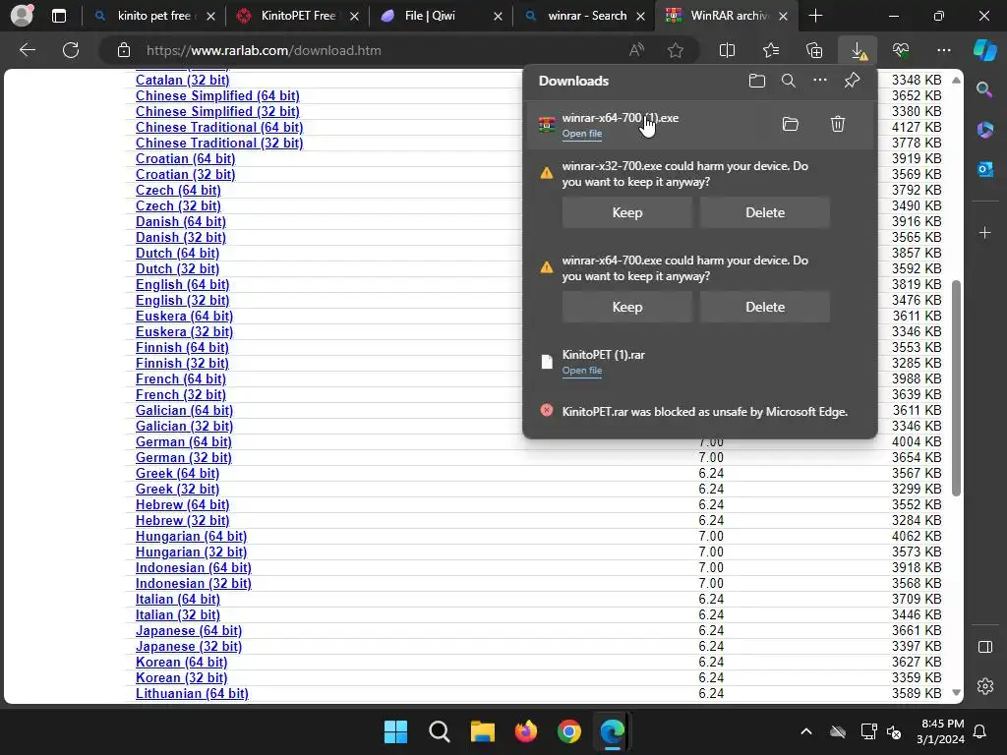Switch to KinitoPET Free tab
This screenshot has height=755, width=1007.
[297, 16]
